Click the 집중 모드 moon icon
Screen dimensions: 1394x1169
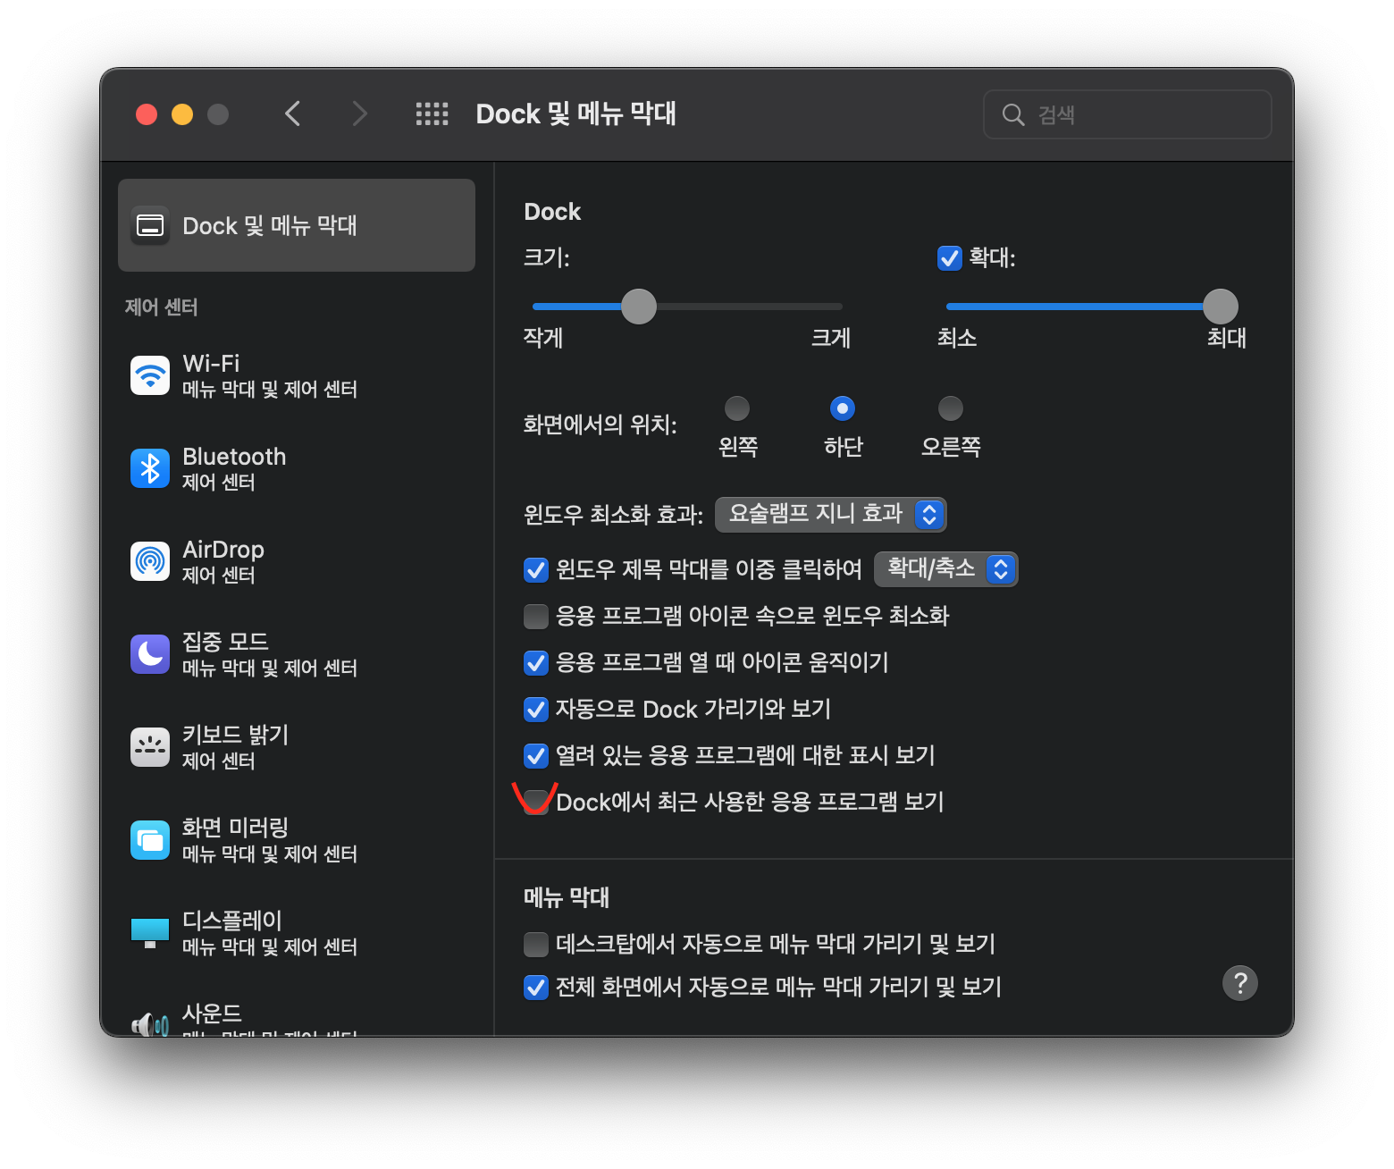point(150,654)
